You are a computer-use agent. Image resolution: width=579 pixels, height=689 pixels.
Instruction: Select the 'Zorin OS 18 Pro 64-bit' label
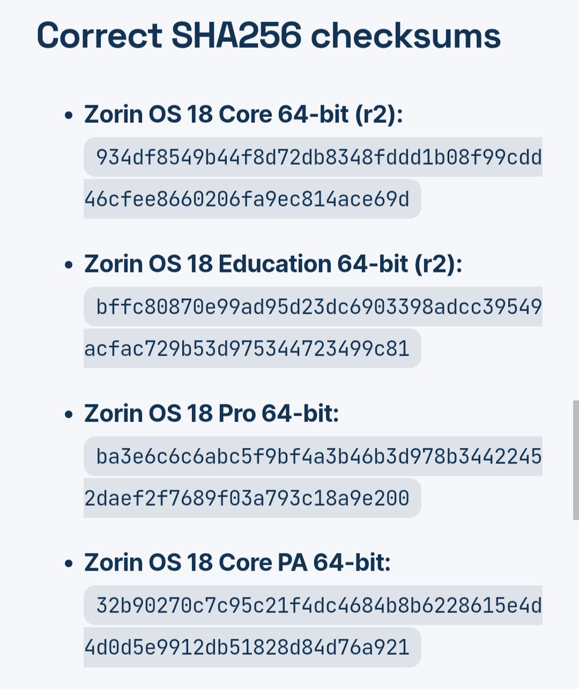(x=211, y=413)
